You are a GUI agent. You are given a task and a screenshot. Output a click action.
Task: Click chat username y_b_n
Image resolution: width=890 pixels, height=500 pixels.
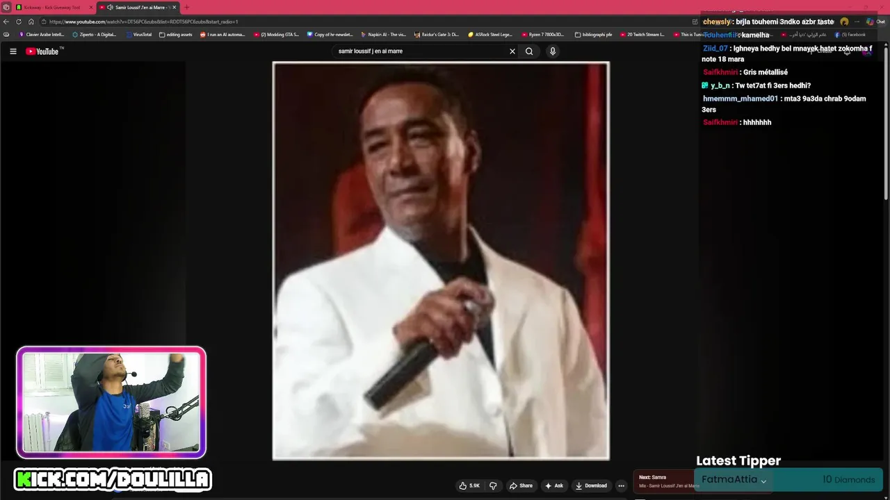click(720, 85)
